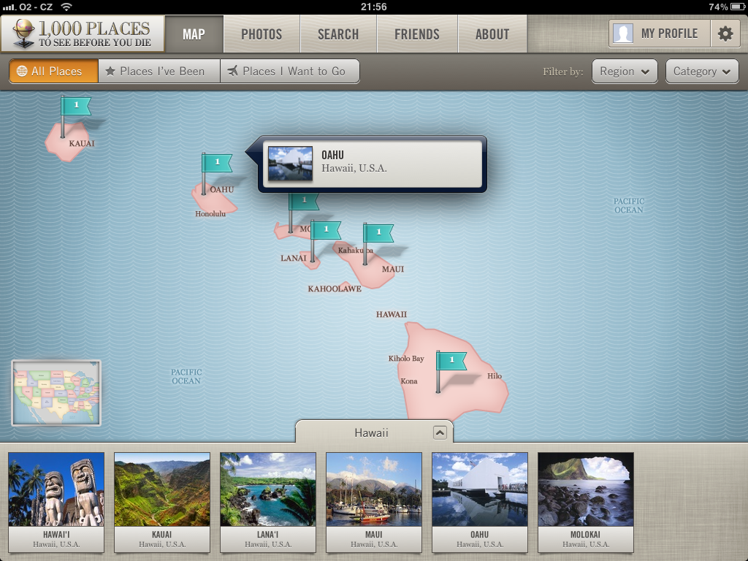748x561 pixels.
Task: Tap the Honolulu map label
Action: [210, 214]
